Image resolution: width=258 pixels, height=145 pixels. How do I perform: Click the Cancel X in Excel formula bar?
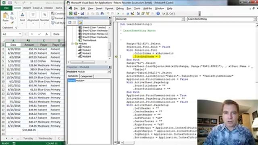click(x=32, y=34)
